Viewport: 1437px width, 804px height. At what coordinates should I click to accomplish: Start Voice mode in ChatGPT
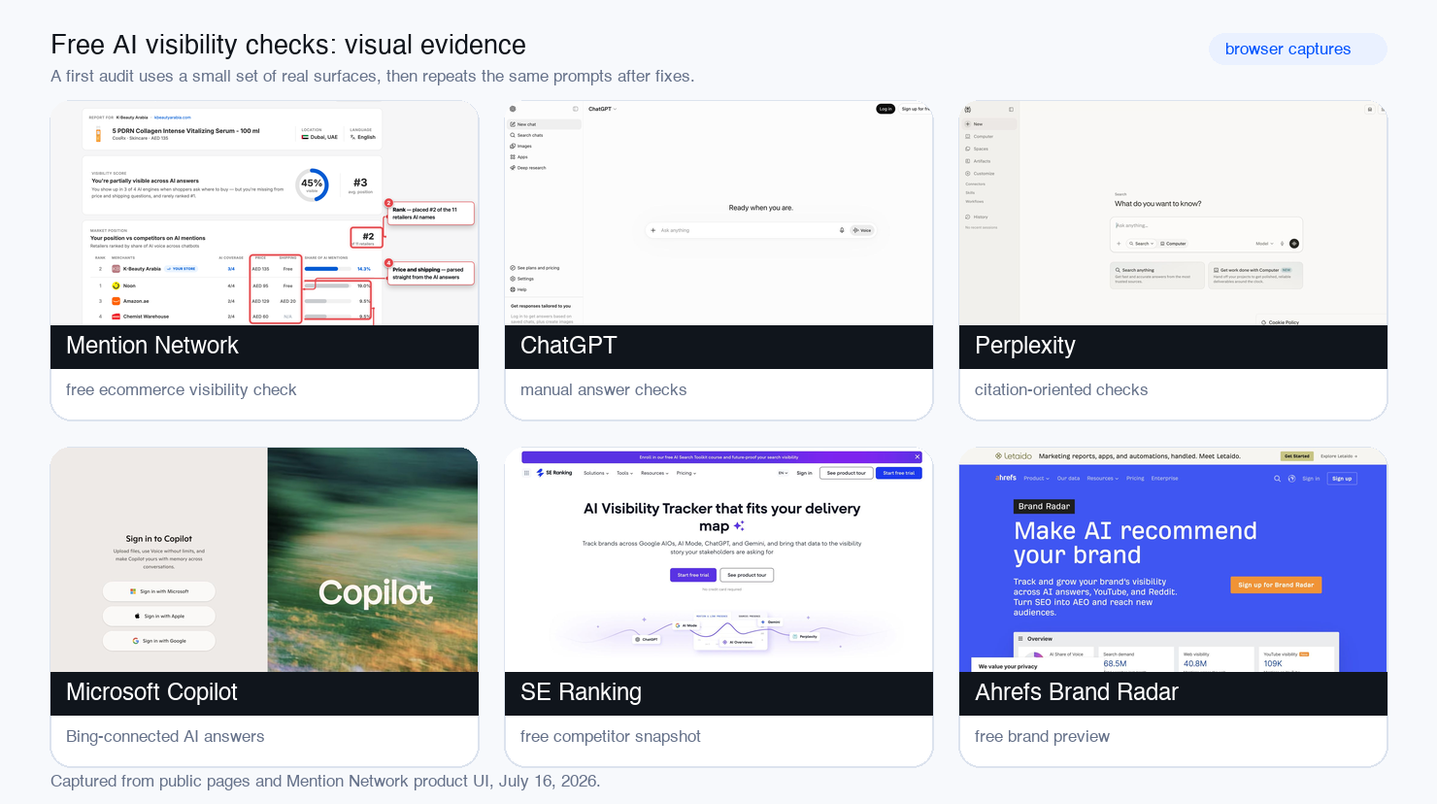[x=862, y=230]
